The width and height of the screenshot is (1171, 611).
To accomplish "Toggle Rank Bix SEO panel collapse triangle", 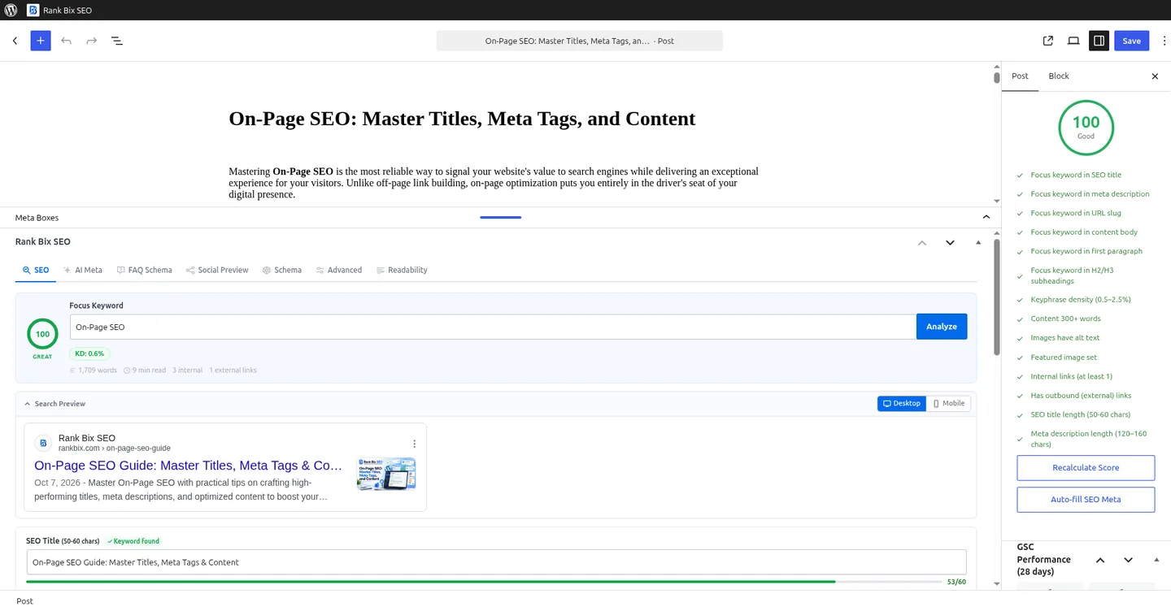I will pyautogui.click(x=978, y=242).
